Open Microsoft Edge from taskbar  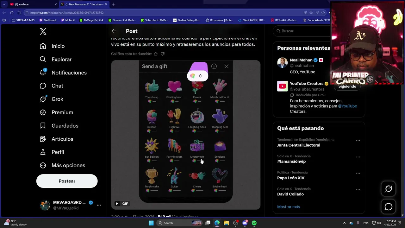coord(217,223)
